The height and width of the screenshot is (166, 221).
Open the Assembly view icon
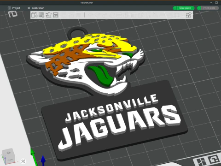point(188,15)
